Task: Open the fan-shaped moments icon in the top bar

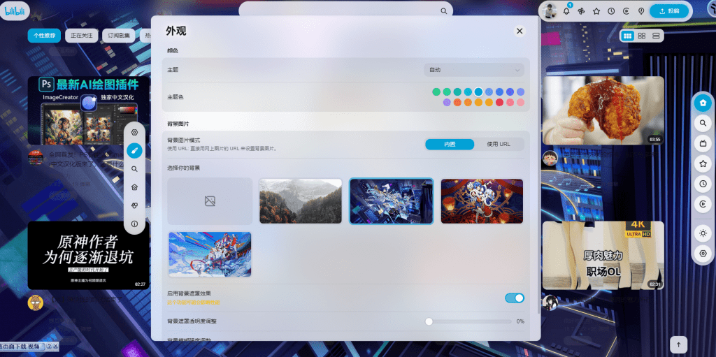Action: pyautogui.click(x=581, y=11)
